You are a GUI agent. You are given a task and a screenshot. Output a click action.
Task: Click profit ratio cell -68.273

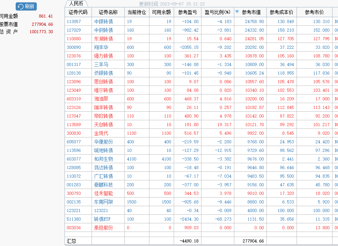[x=223, y=219]
